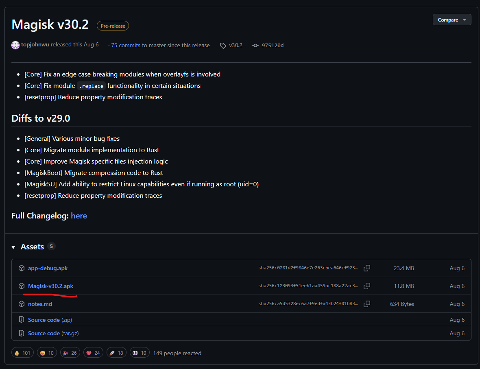The height and width of the screenshot is (369, 480).
Task: Toggle thumbs up reaction with 101
Action: [22, 353]
